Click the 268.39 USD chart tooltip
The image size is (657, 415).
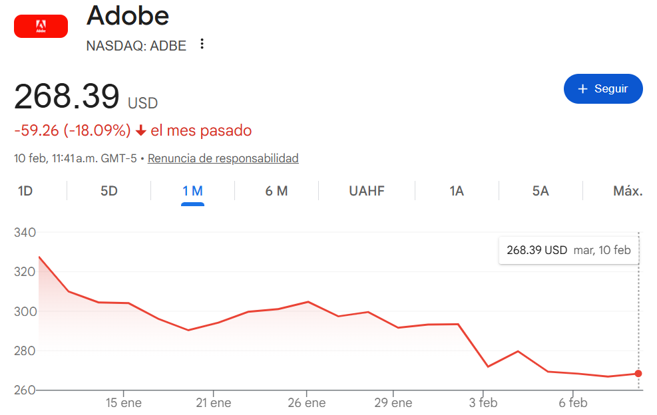click(568, 251)
